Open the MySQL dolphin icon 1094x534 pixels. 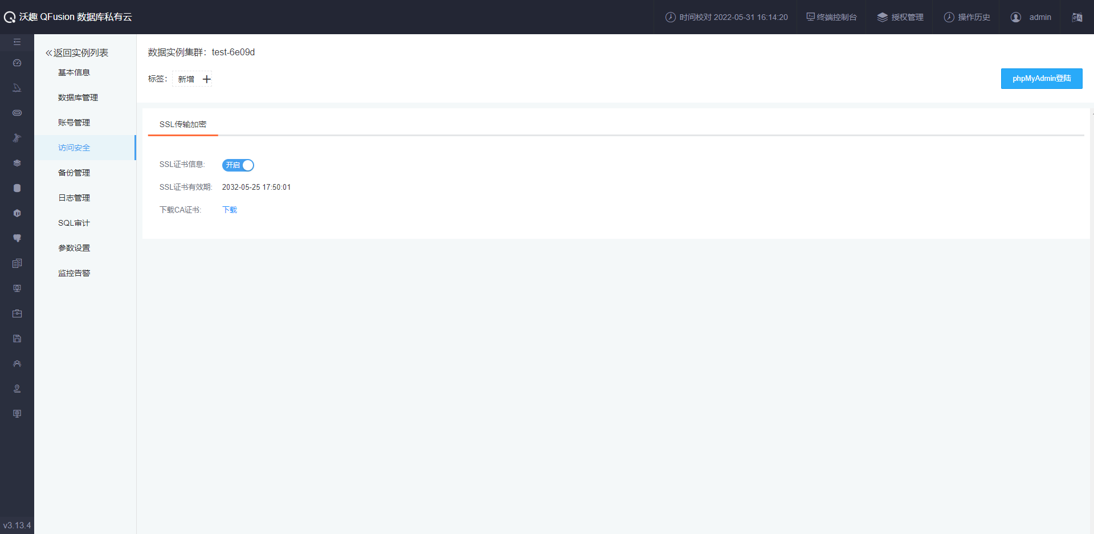click(x=17, y=88)
